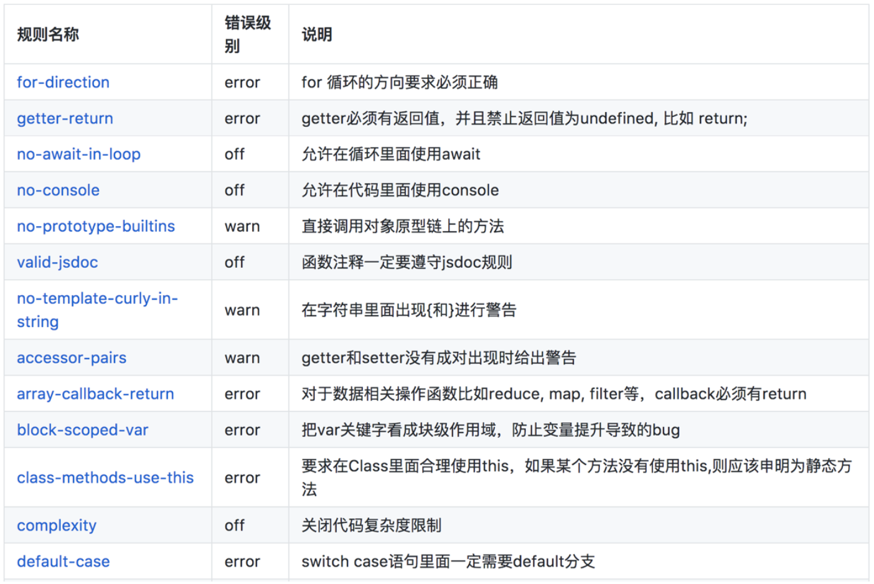Click the 规则名称 column header

[x=47, y=34]
